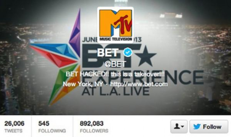Click the BET display name

tap(108, 52)
